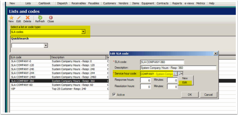This screenshot has width=238, height=115.
Task: Click the New star icon in toolbar
Action: click(x=11, y=17)
